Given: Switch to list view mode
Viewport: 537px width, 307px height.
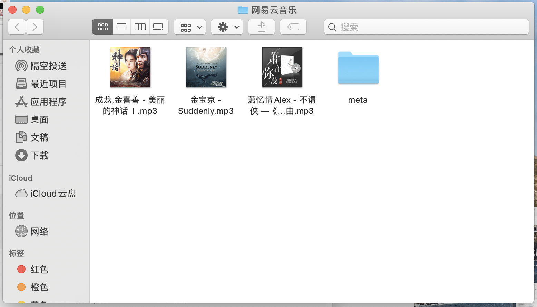Looking at the screenshot, I should click(121, 27).
